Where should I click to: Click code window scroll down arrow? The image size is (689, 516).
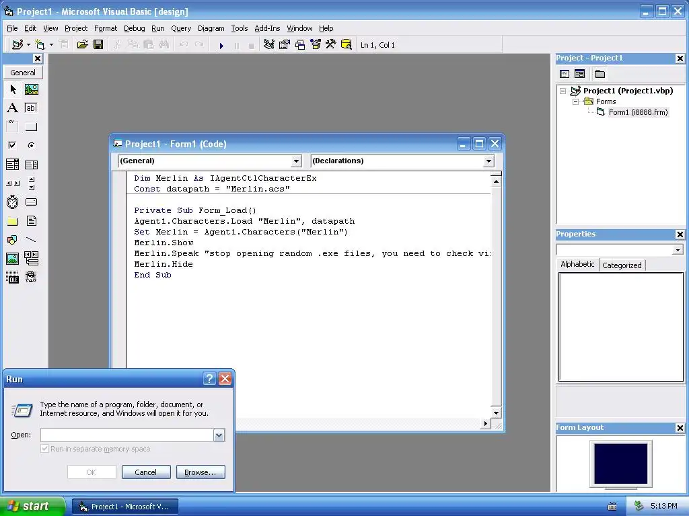496,413
